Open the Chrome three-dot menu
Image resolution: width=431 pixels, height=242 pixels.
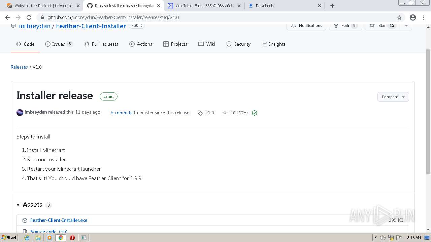click(x=424, y=17)
